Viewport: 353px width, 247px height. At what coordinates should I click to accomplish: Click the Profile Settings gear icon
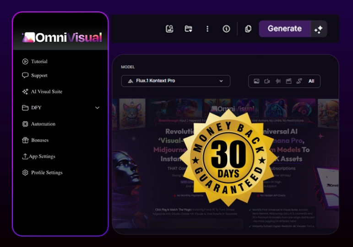coord(25,172)
